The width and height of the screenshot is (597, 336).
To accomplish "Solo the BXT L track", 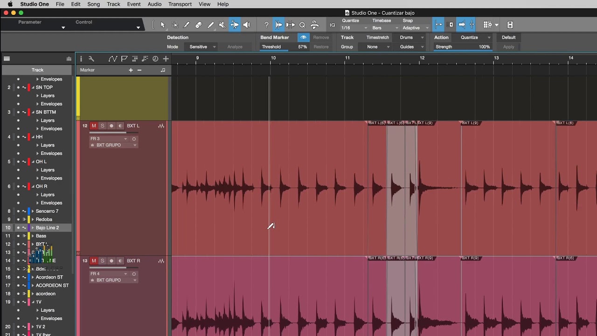I will click(102, 126).
